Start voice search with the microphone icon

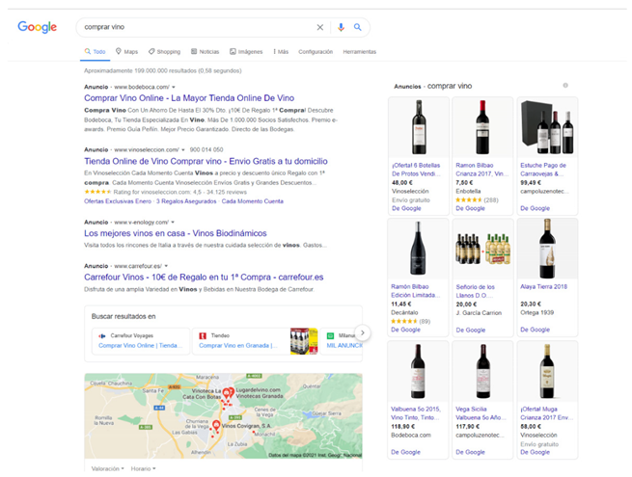click(x=340, y=28)
